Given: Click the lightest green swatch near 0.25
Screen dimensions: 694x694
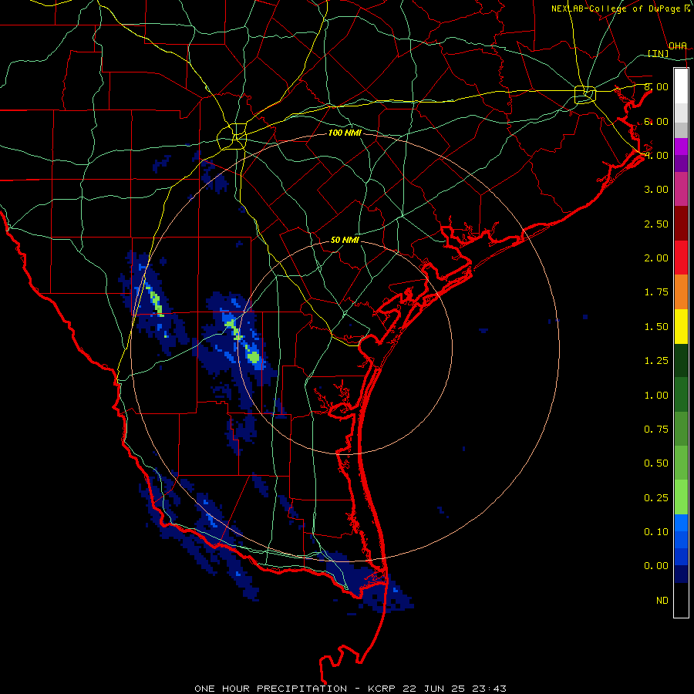Looking at the screenshot, I should click(x=681, y=497).
